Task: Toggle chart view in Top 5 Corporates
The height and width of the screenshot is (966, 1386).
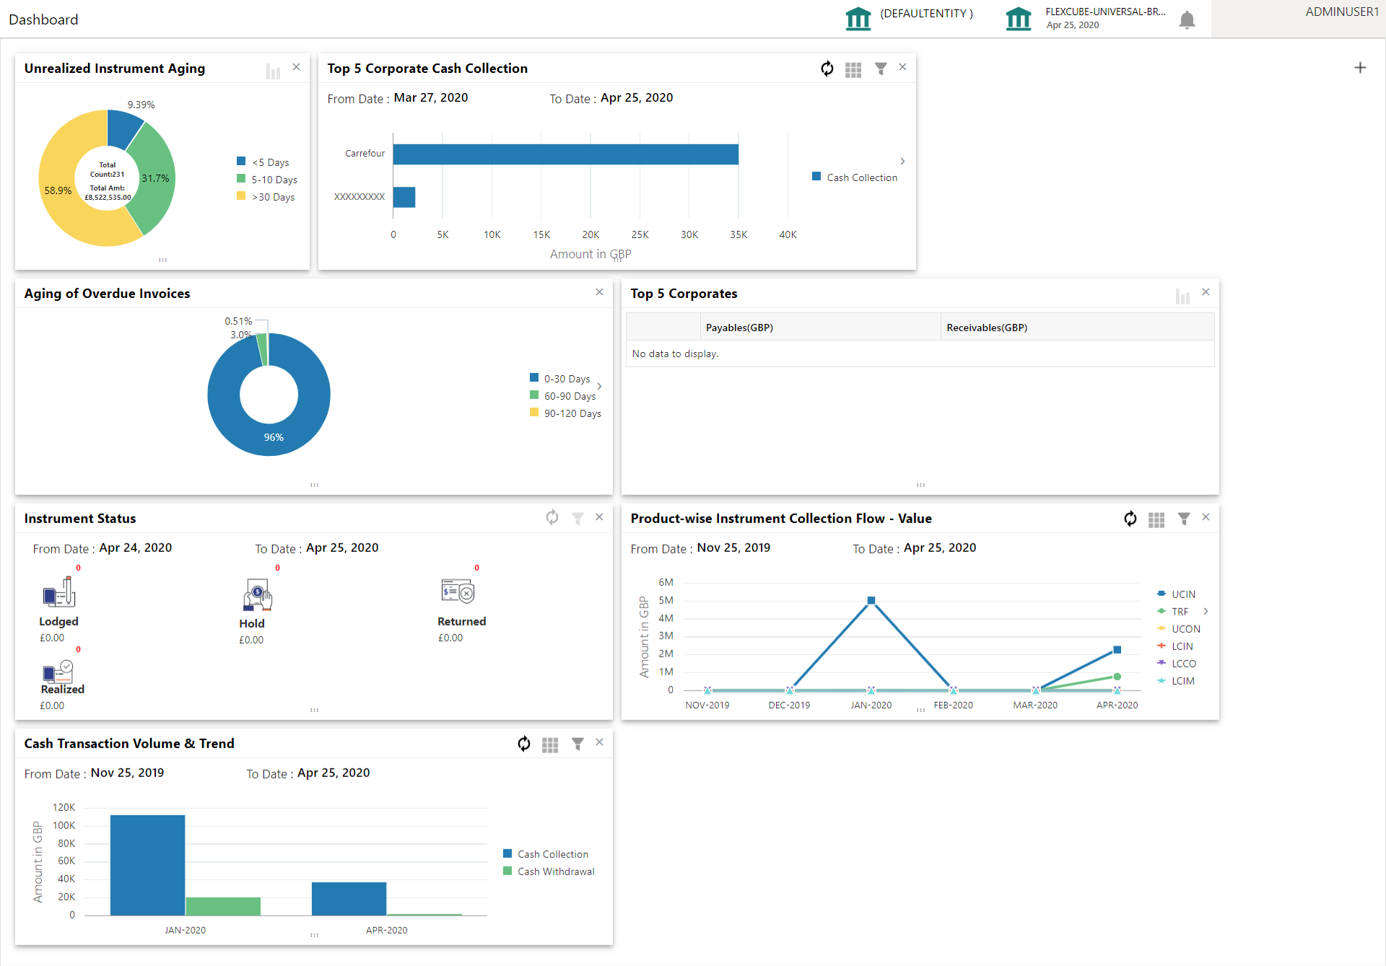Action: point(1182,297)
